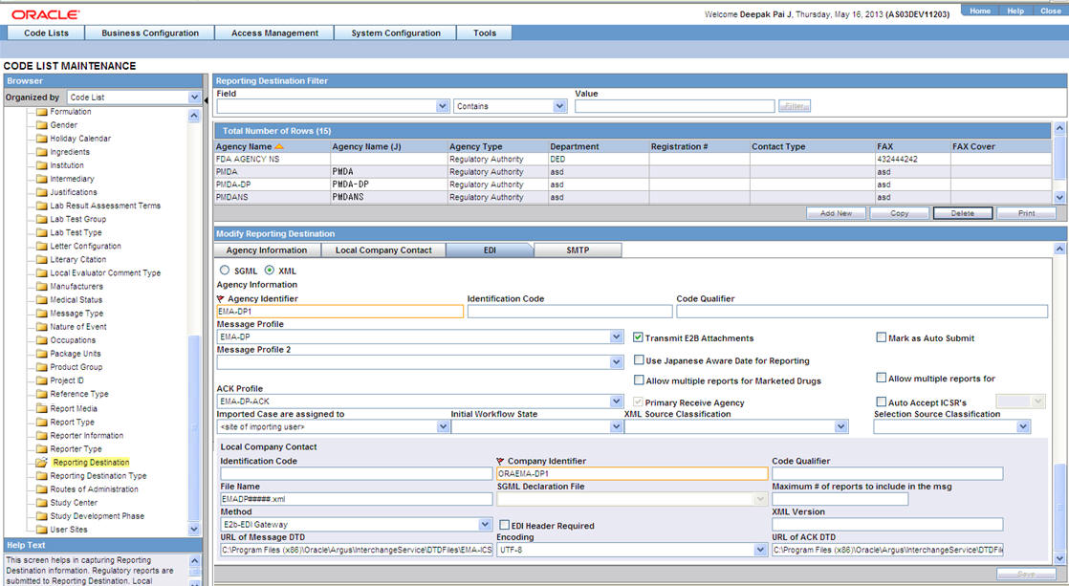Click the folder icon beside Reporting Destination

40,462
